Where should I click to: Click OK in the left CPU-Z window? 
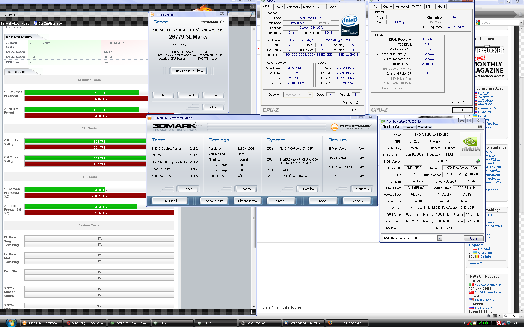point(354,110)
